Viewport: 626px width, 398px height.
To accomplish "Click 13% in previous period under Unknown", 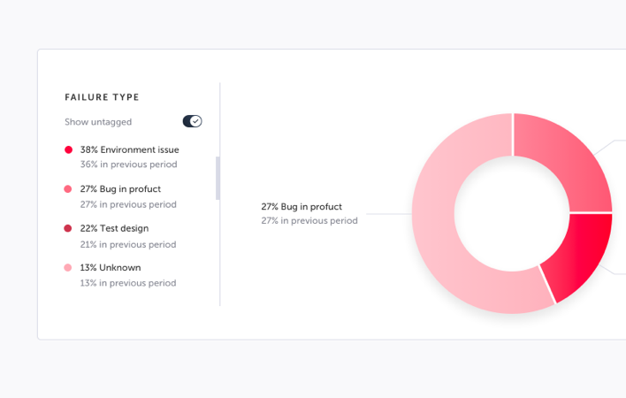I will click(128, 283).
